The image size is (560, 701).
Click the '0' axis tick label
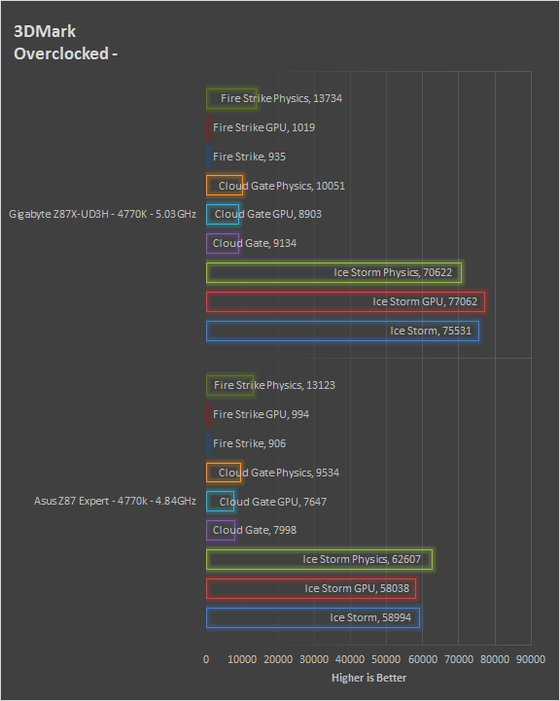[206, 659]
